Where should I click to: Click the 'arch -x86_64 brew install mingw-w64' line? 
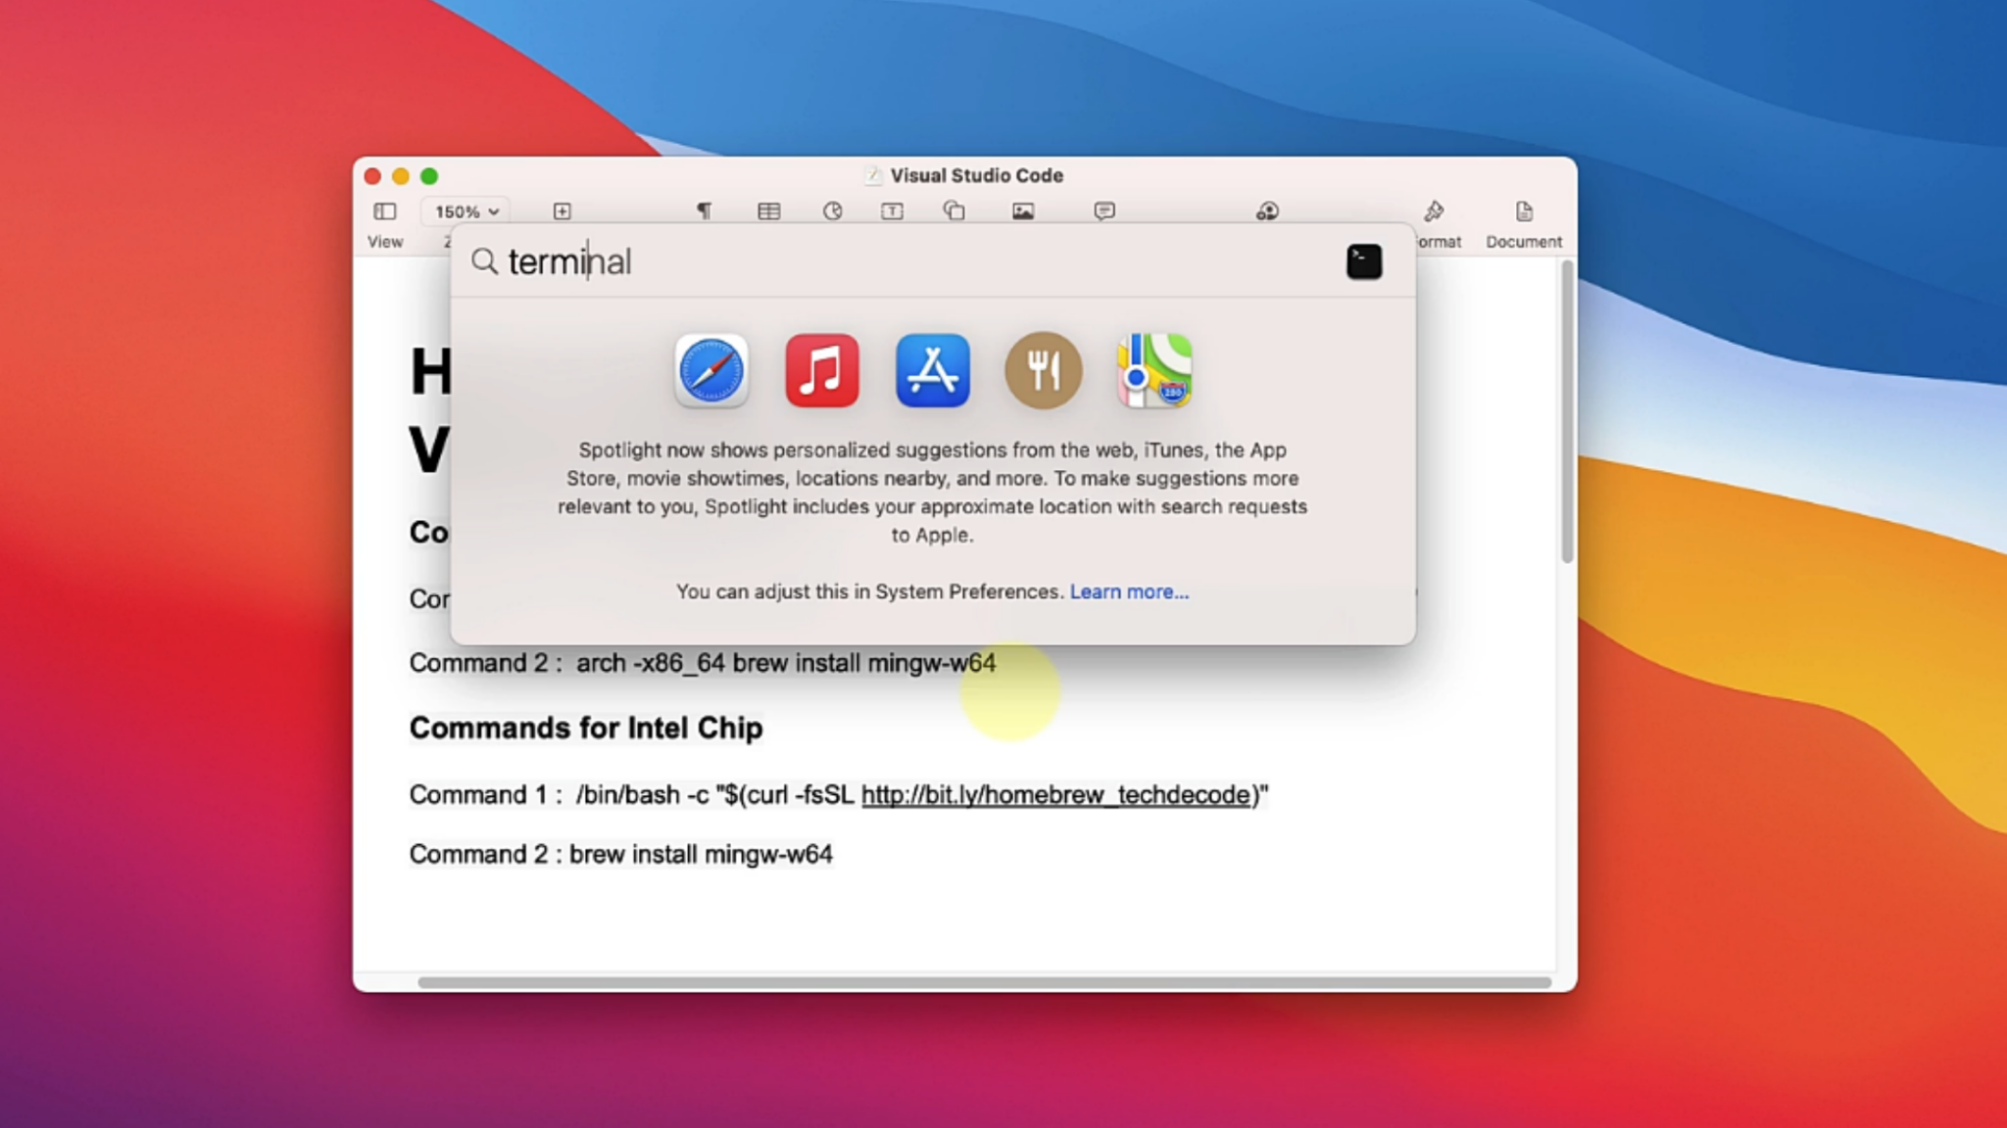point(786,664)
